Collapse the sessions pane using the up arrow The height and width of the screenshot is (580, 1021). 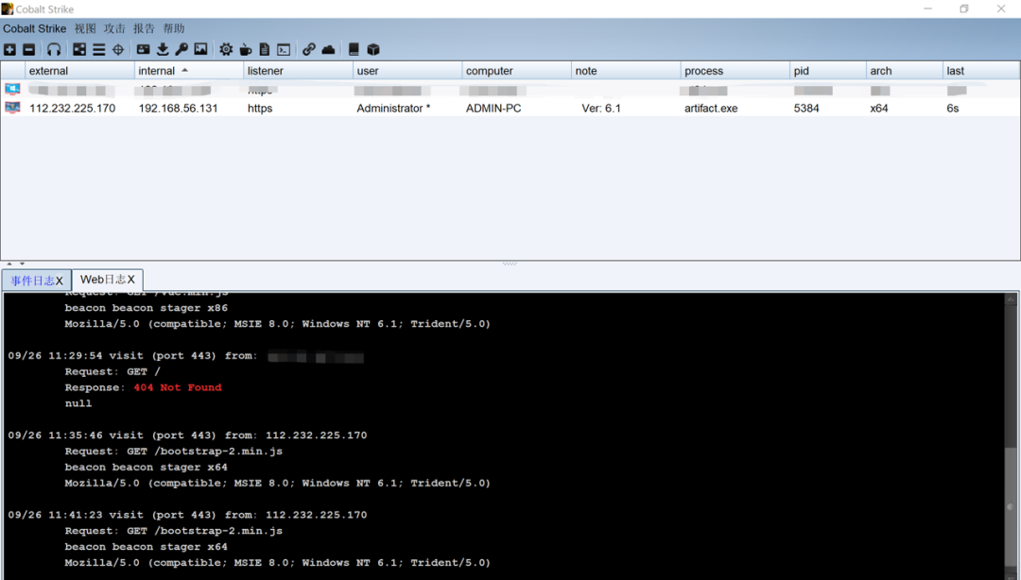(x=9, y=264)
